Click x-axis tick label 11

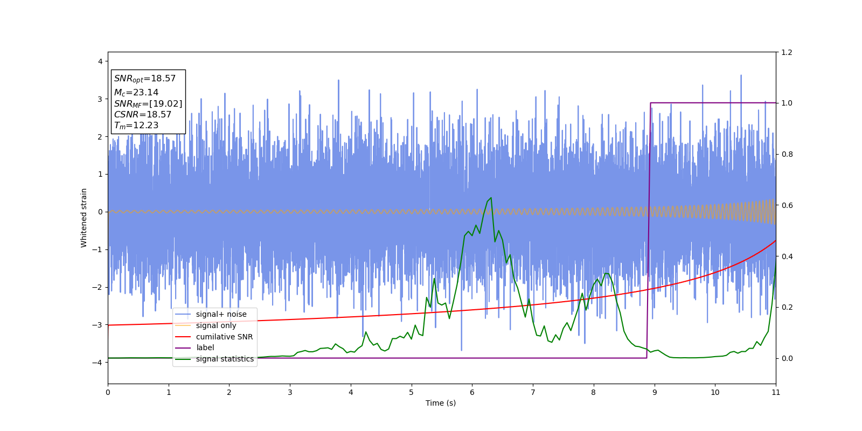point(776,392)
